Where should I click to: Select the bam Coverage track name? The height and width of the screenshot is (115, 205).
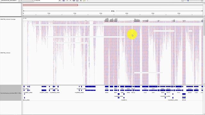click(8, 19)
